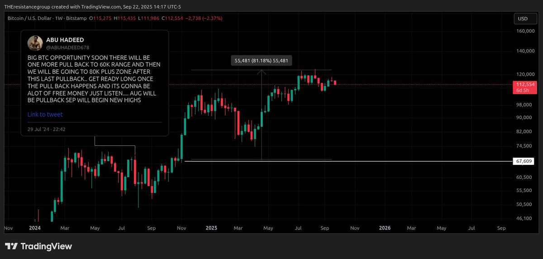Select the 112,554 current price label
This screenshot has height=259, width=543.
(525, 84)
